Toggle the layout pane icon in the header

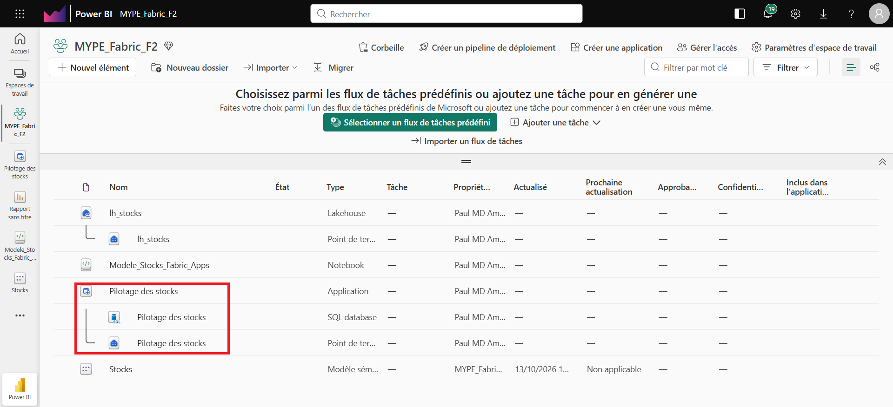(x=740, y=14)
